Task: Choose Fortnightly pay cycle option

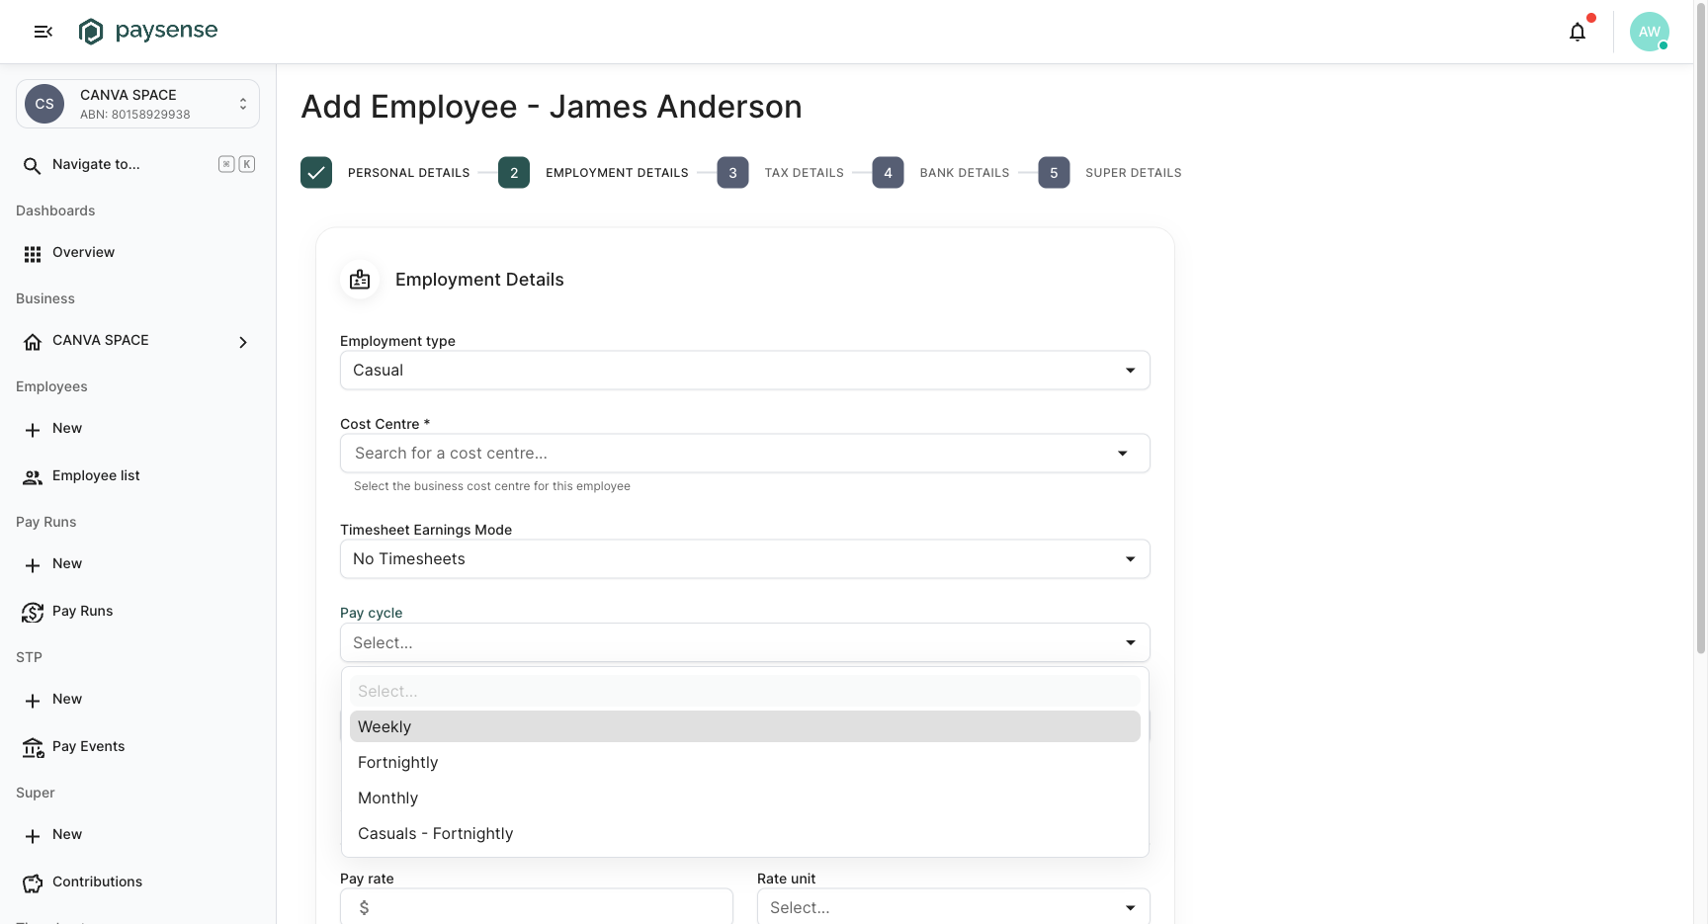Action: [x=745, y=762]
